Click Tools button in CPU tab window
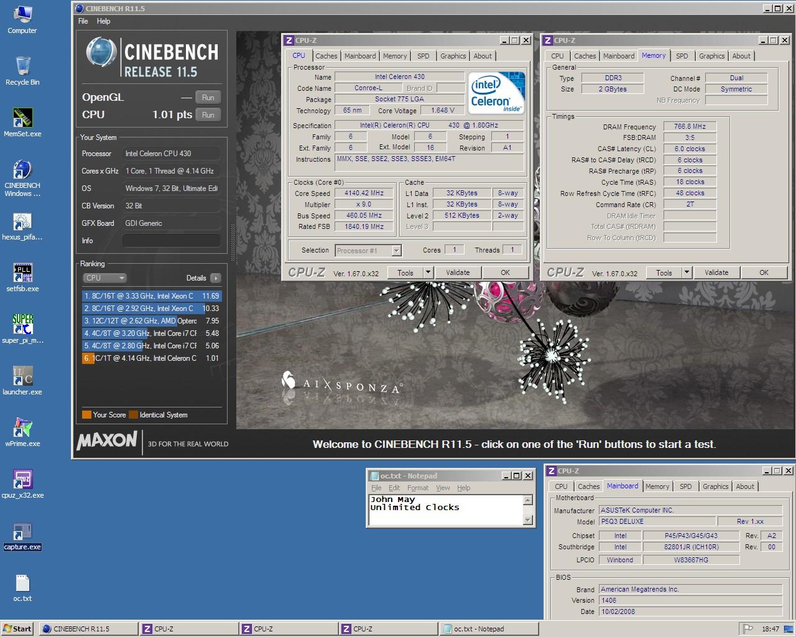This screenshot has width=796, height=637. (405, 272)
